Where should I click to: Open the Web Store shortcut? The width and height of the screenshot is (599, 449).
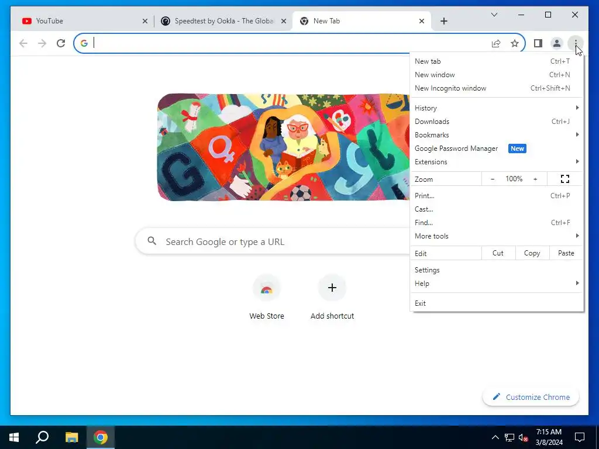click(267, 298)
